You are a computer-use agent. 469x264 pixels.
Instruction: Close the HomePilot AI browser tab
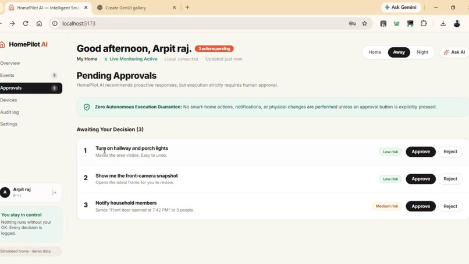pyautogui.click(x=86, y=8)
